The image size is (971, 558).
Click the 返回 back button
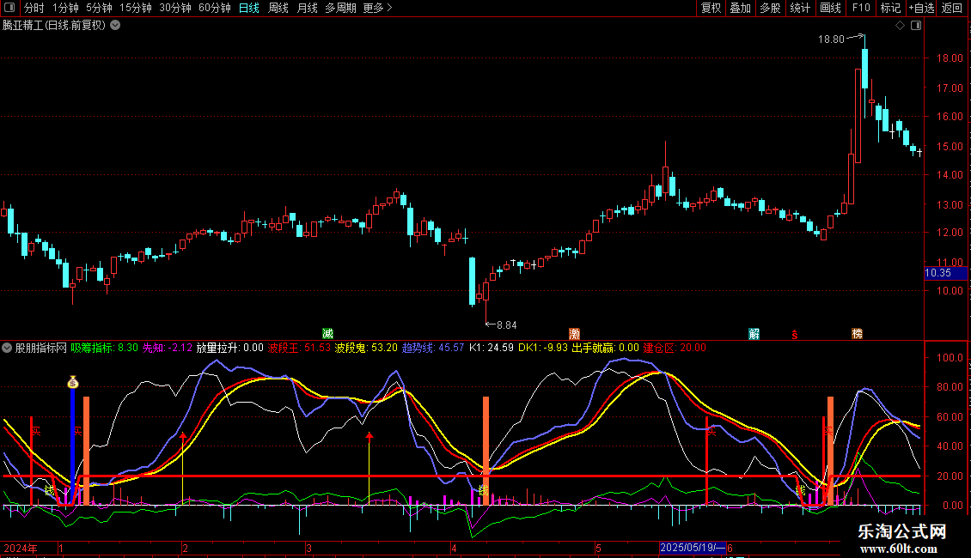(952, 8)
